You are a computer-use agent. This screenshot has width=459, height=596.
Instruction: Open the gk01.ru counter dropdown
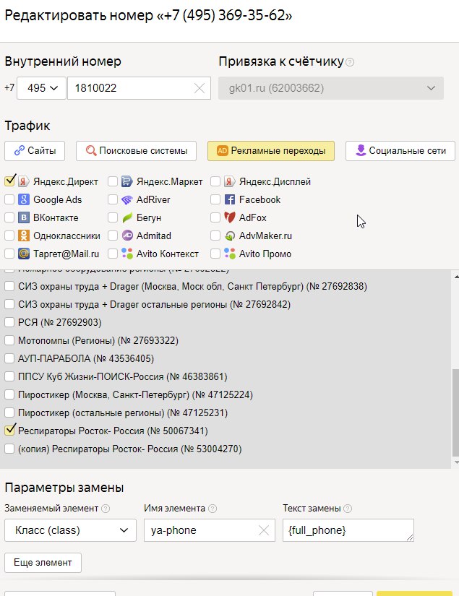tap(331, 88)
